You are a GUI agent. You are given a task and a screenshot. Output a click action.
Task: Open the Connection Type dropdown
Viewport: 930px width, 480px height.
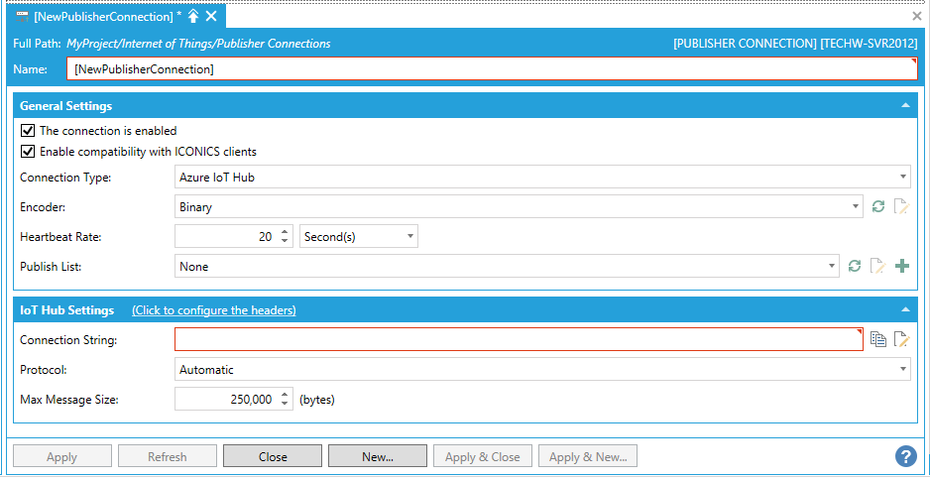point(542,178)
